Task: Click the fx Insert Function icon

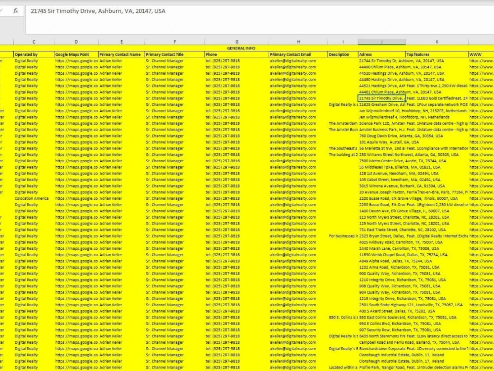Action: click(x=15, y=11)
